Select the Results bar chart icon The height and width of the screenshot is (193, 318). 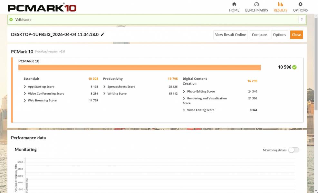click(280, 5)
